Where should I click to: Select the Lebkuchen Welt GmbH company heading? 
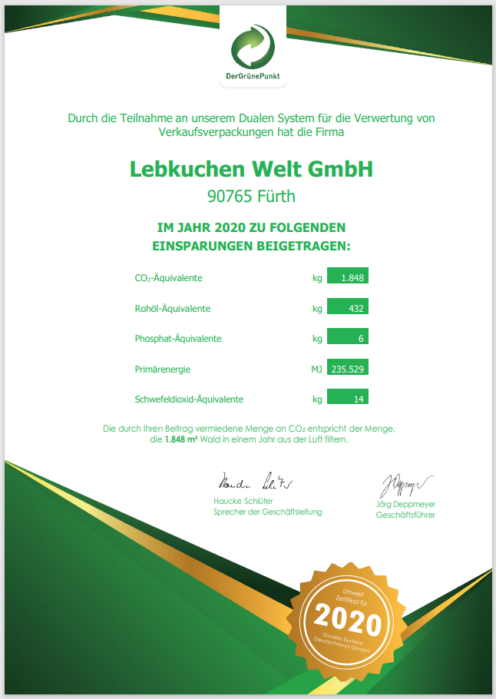pyautogui.click(x=251, y=169)
